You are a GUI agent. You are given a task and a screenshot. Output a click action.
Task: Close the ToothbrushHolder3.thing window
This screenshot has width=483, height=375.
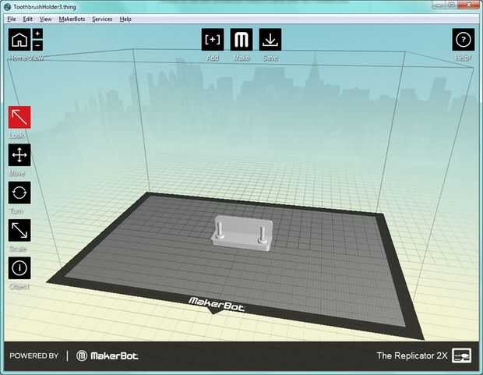[x=469, y=5]
